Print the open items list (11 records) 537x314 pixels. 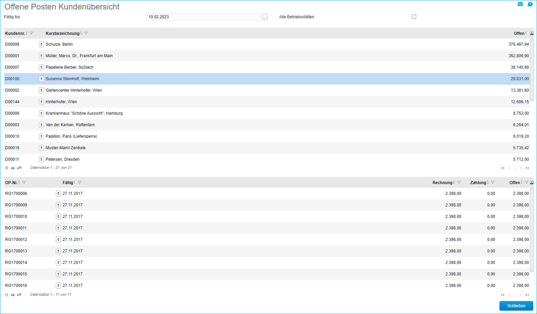[x=13, y=295]
